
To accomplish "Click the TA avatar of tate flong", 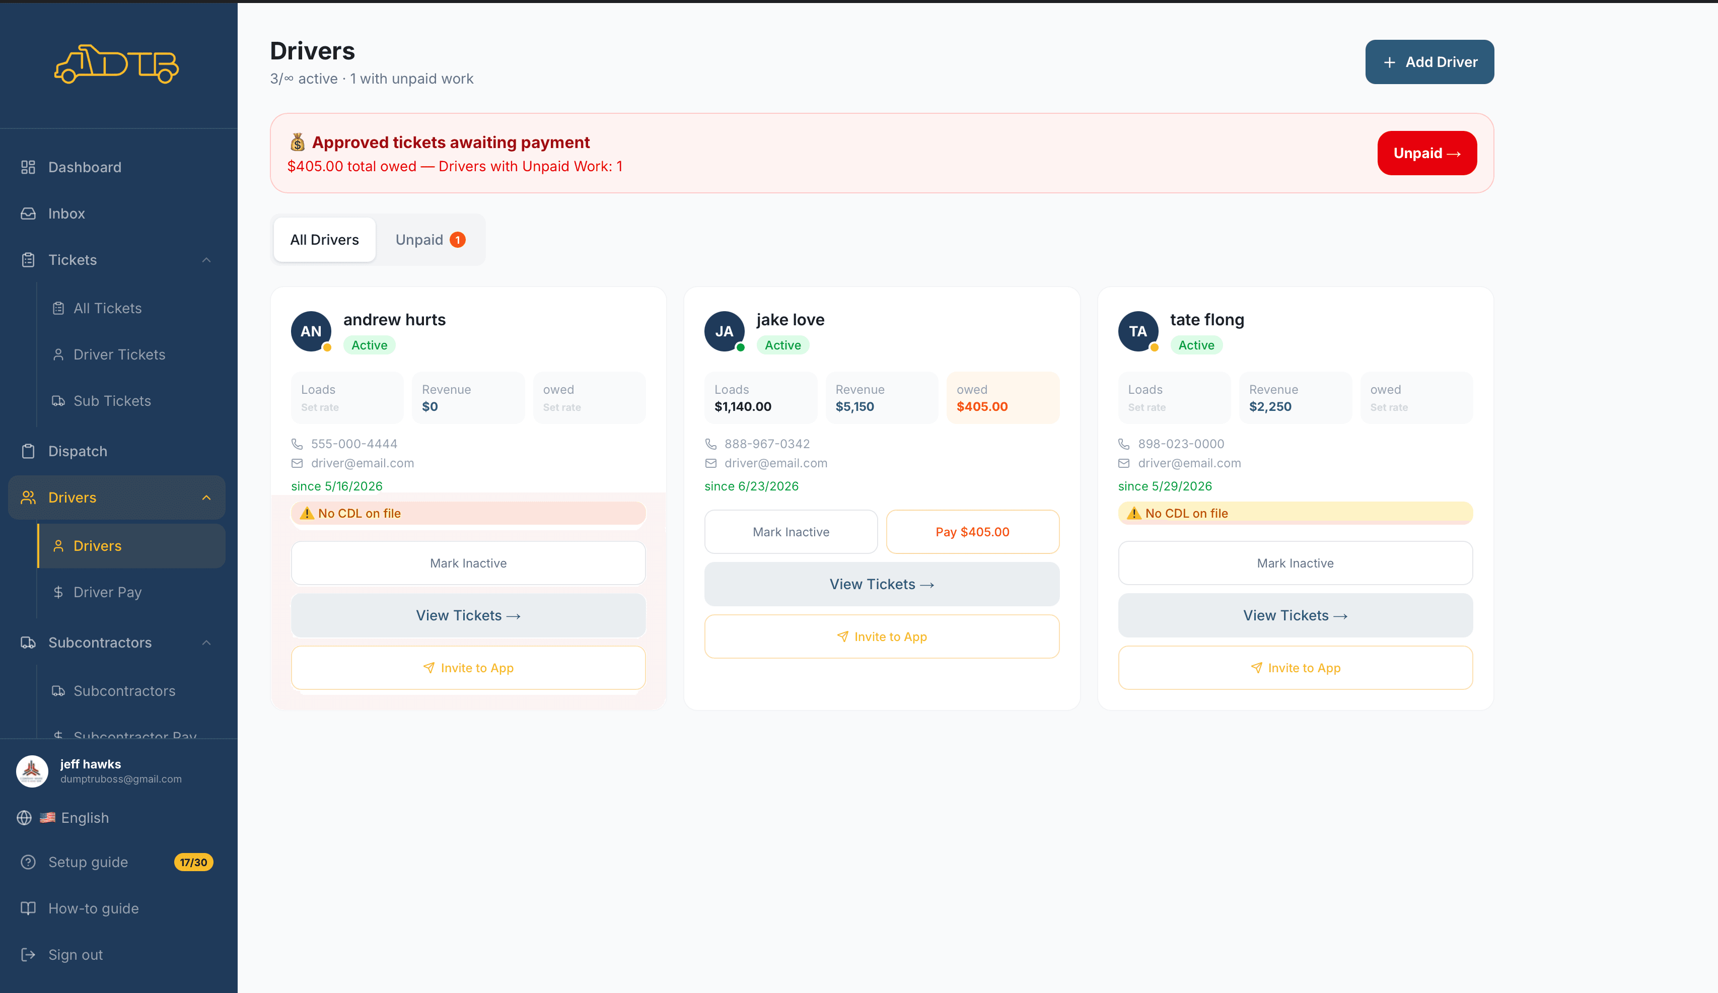I will 1138,331.
